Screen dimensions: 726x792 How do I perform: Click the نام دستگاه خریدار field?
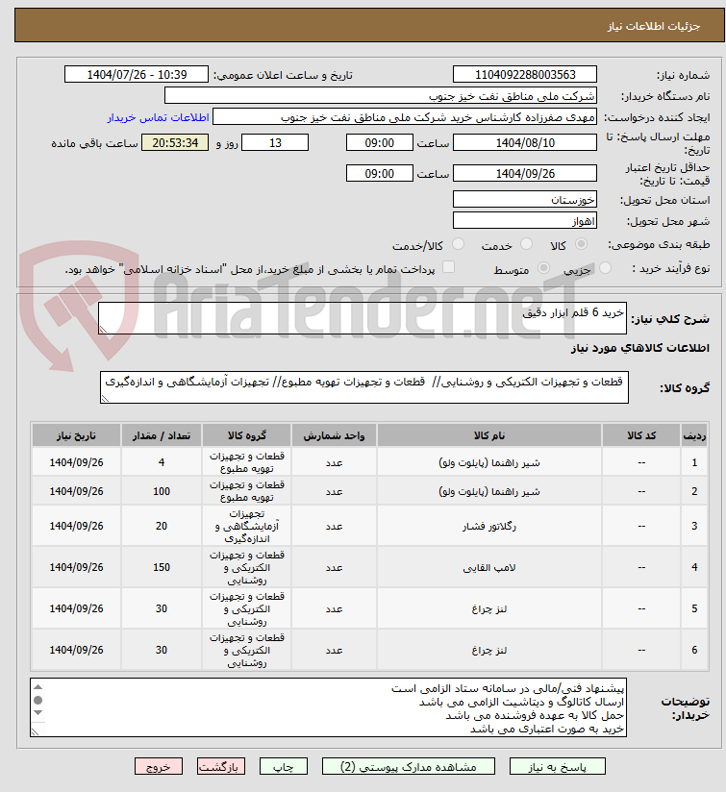pyautogui.click(x=381, y=95)
